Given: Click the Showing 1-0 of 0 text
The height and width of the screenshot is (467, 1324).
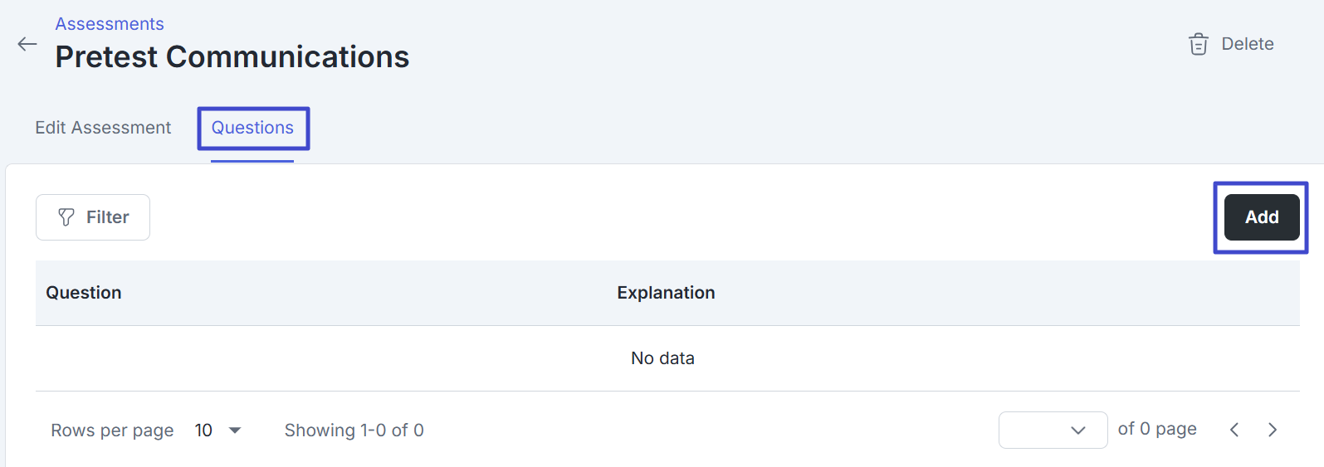Looking at the screenshot, I should point(354,431).
